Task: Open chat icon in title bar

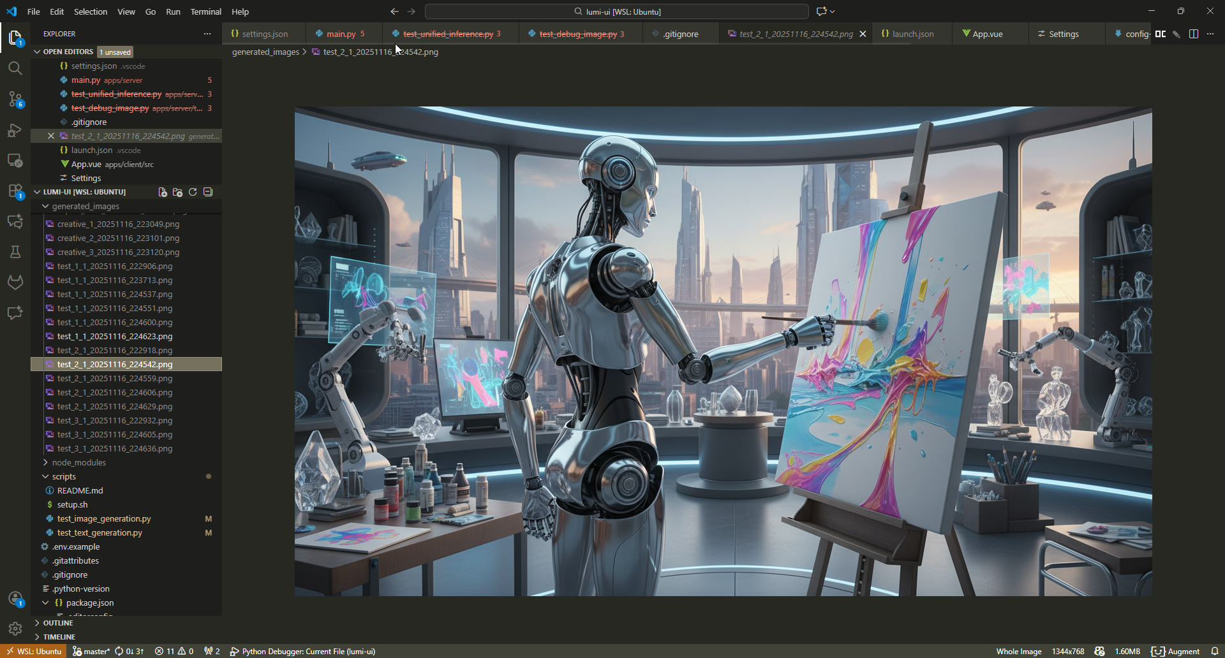Action: [x=821, y=11]
